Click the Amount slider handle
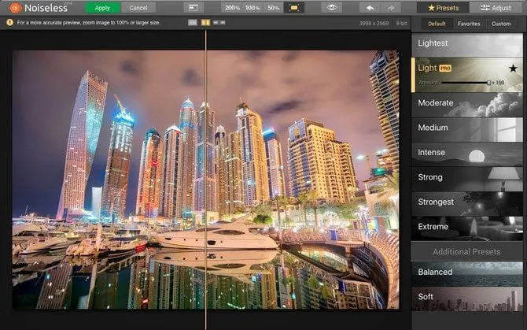Screen dimensions: 527x330 coord(489,82)
